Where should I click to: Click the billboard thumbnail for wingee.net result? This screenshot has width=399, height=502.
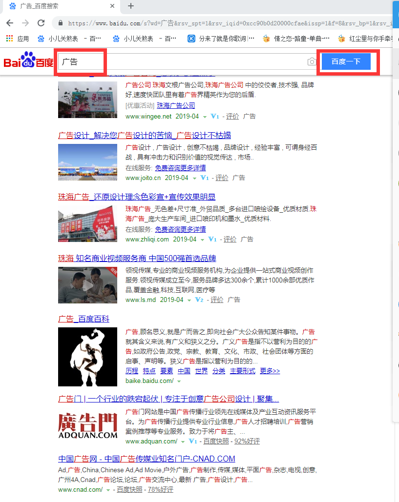[x=87, y=100]
